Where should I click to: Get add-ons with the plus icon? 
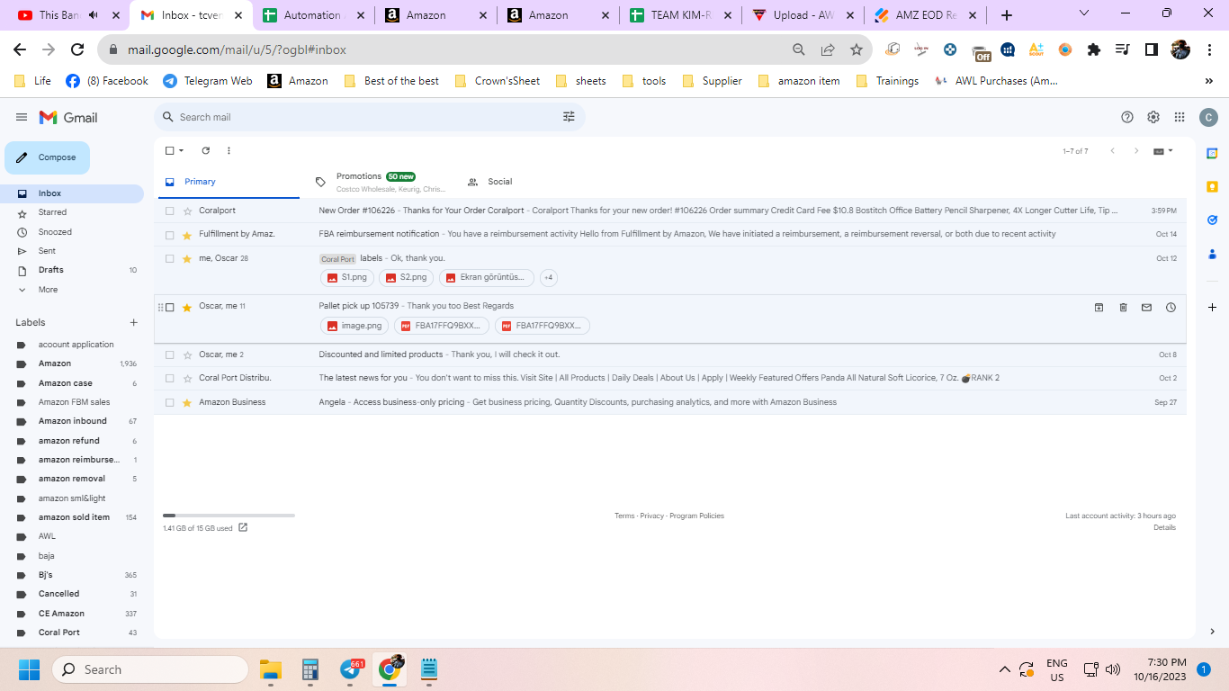1212,308
